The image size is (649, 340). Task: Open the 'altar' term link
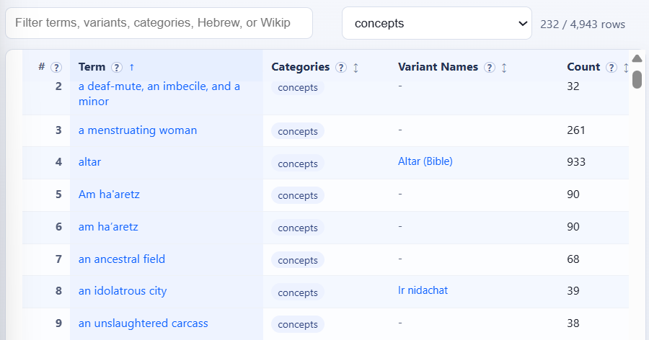pyautogui.click(x=89, y=162)
